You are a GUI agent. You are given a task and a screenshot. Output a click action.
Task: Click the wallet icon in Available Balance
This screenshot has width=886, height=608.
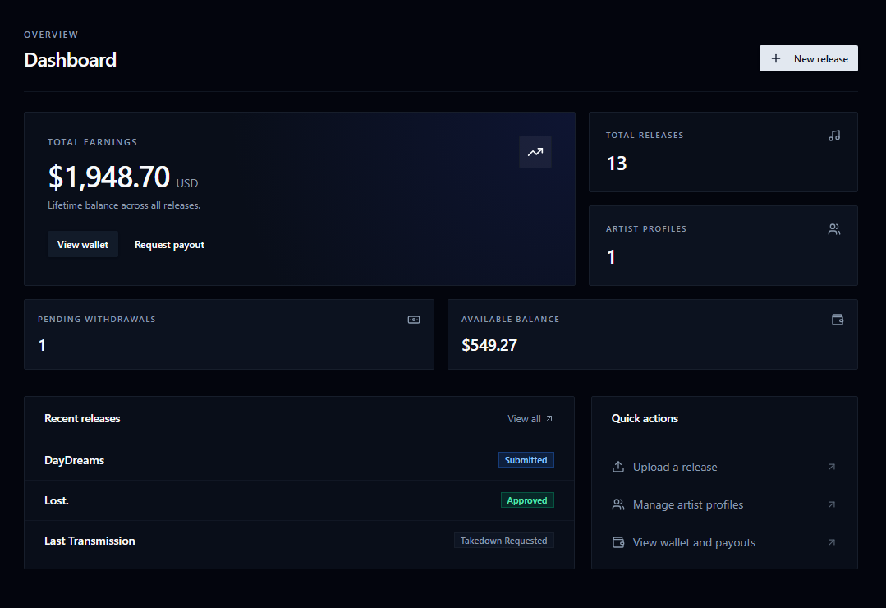point(838,320)
